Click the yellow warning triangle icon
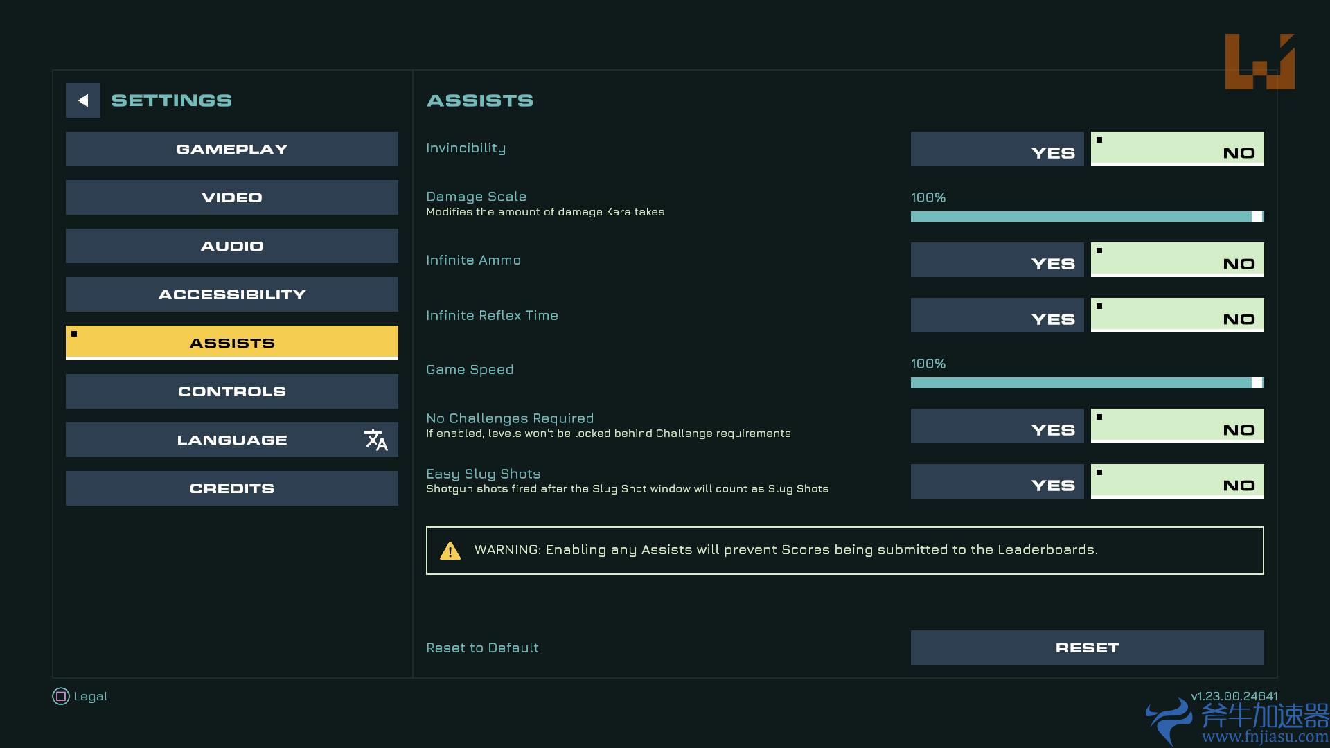Image resolution: width=1330 pixels, height=748 pixels. click(x=450, y=551)
